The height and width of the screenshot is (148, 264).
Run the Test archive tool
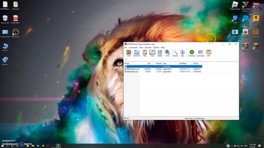tap(145, 53)
